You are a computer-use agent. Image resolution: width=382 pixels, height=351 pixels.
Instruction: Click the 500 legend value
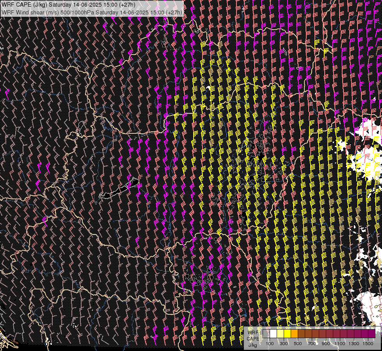pos(298,344)
